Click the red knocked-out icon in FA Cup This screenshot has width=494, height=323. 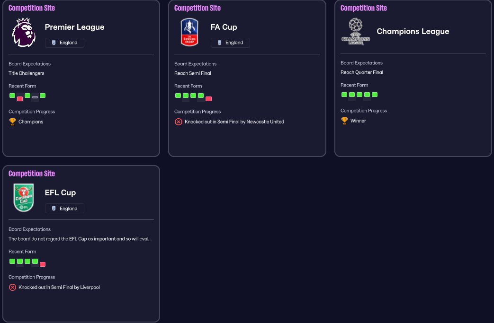pos(178,122)
